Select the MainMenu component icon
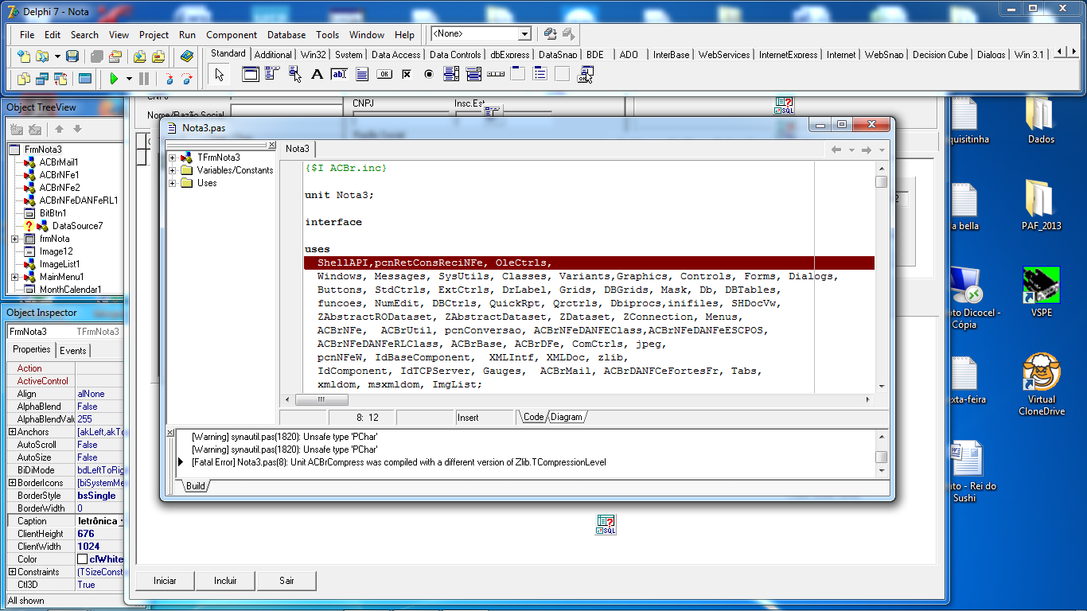The width and height of the screenshot is (1087, 611). pyautogui.click(x=273, y=74)
